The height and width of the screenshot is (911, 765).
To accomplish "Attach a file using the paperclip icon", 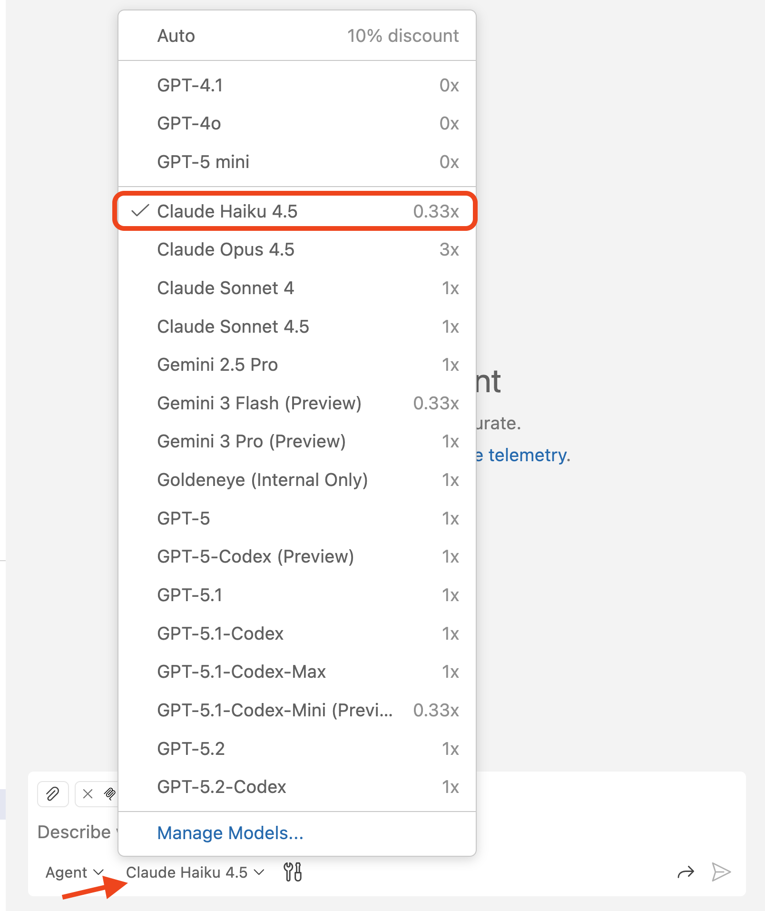I will (x=52, y=793).
